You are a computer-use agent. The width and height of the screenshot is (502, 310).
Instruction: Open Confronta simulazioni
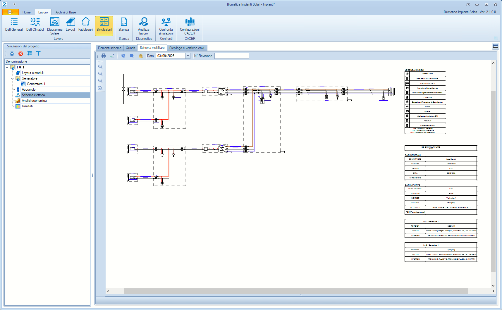166,26
